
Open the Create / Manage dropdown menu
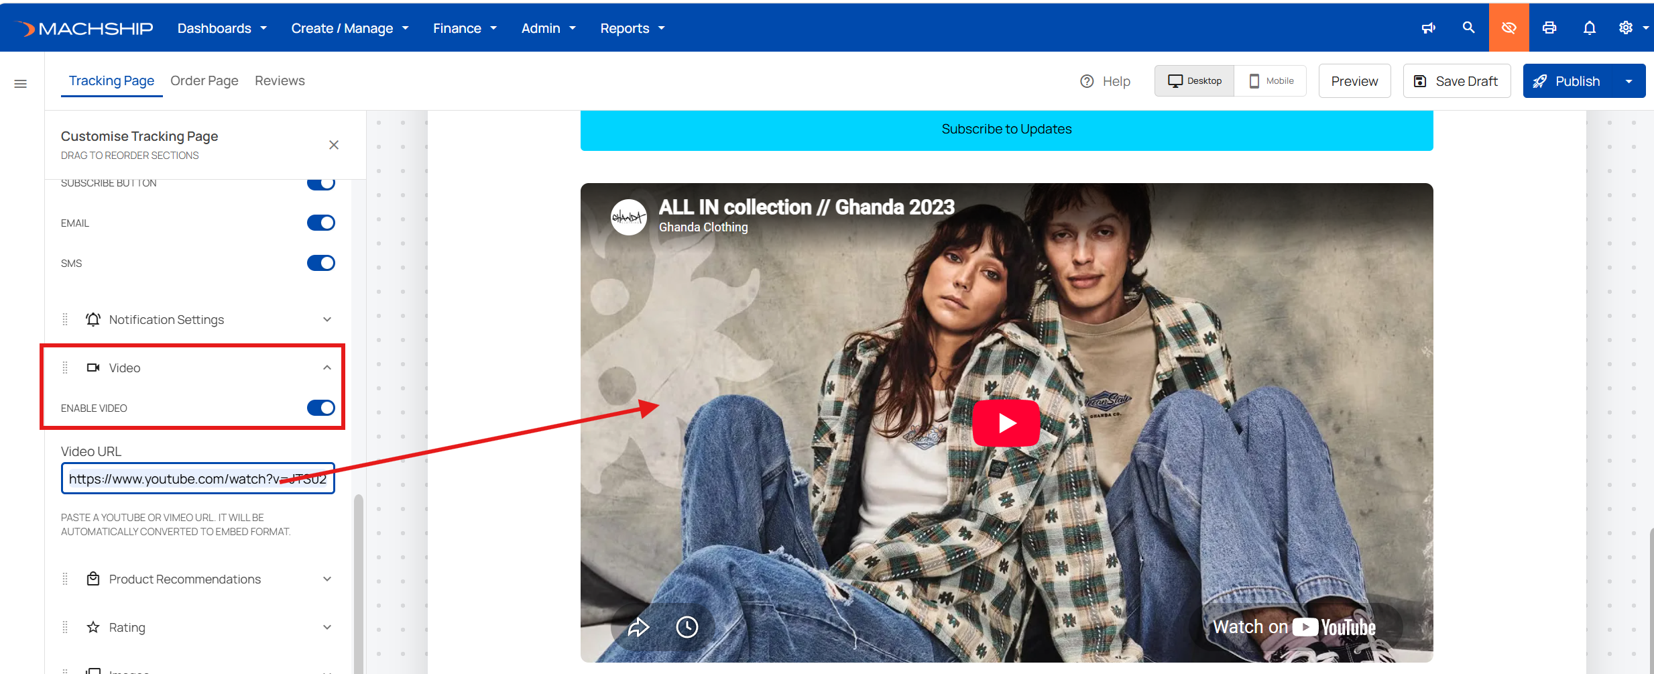(350, 28)
